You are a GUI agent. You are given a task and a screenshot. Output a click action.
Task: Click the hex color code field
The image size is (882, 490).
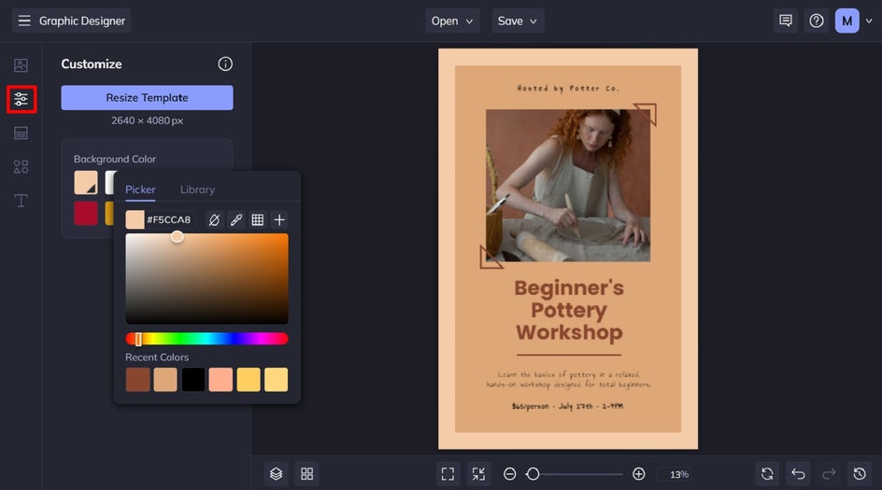(x=169, y=220)
